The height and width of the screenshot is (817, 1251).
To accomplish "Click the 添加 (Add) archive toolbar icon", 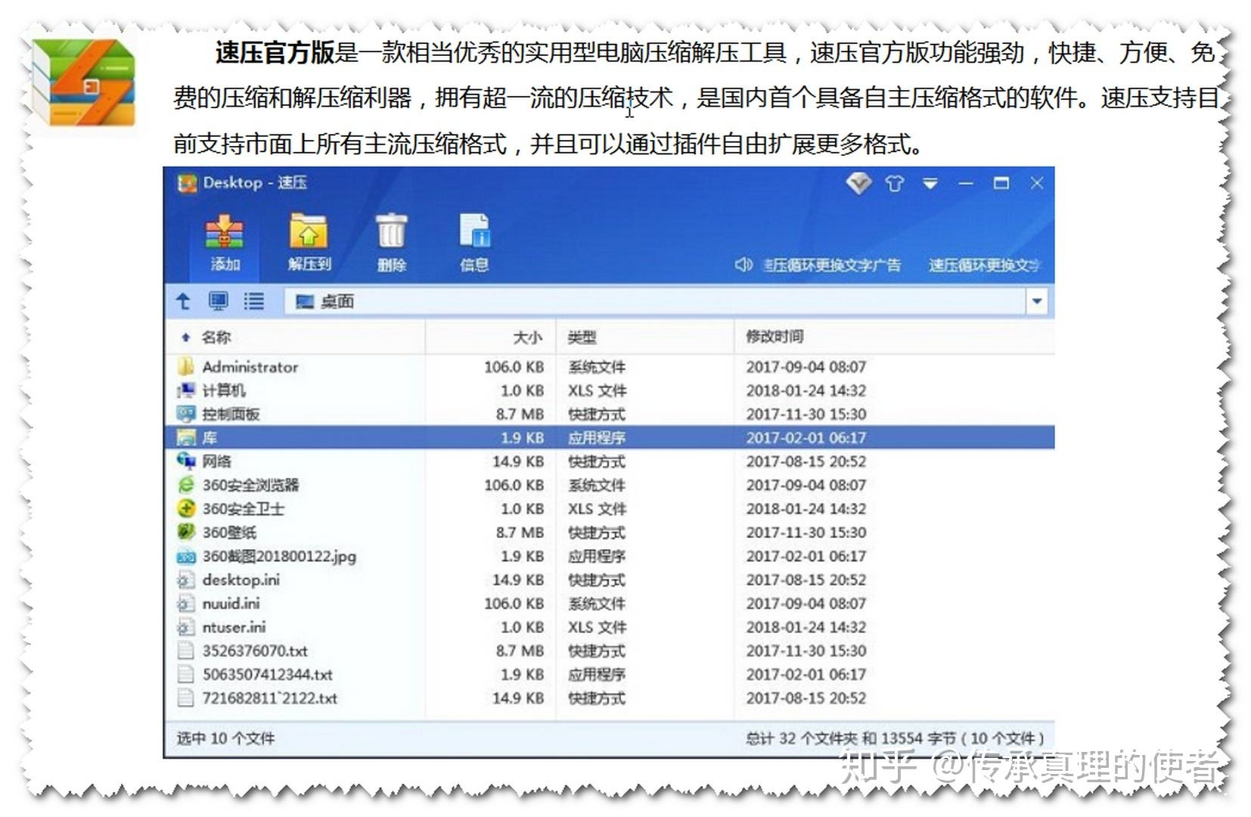I will [x=225, y=232].
